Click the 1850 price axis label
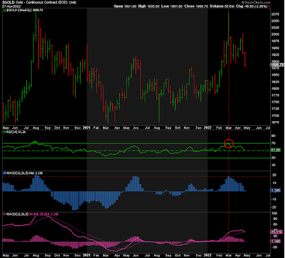This screenshot has width=285, height=258. coord(275,75)
